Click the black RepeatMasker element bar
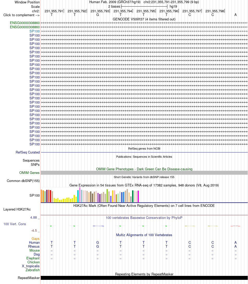The image size is (248, 284). 144,278
